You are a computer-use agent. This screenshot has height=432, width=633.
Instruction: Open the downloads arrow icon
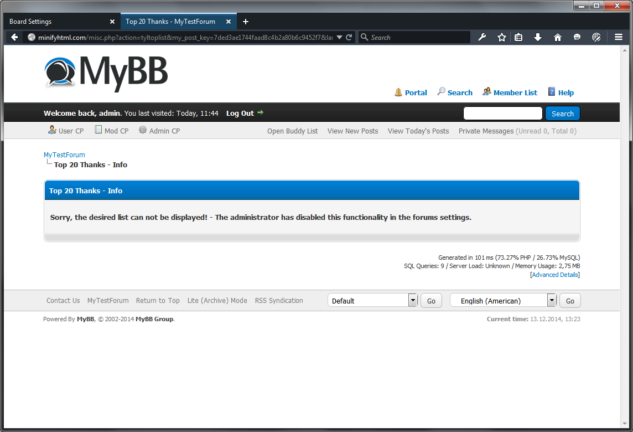pyautogui.click(x=538, y=37)
